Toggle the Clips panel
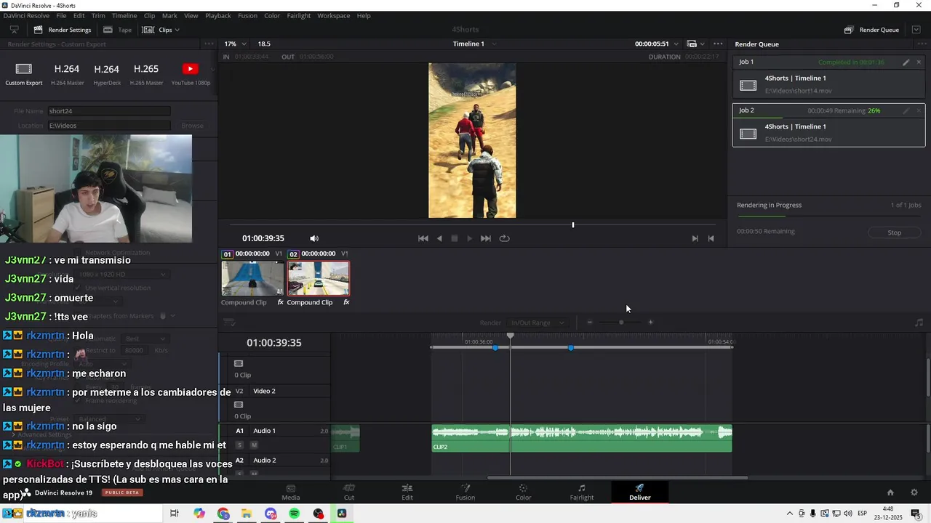931x523 pixels. (x=158, y=30)
